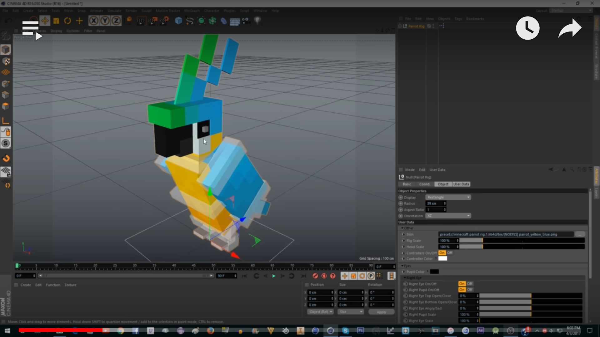Expand the Controller Color arrow
This screenshot has width=600, height=337.
click(436, 258)
